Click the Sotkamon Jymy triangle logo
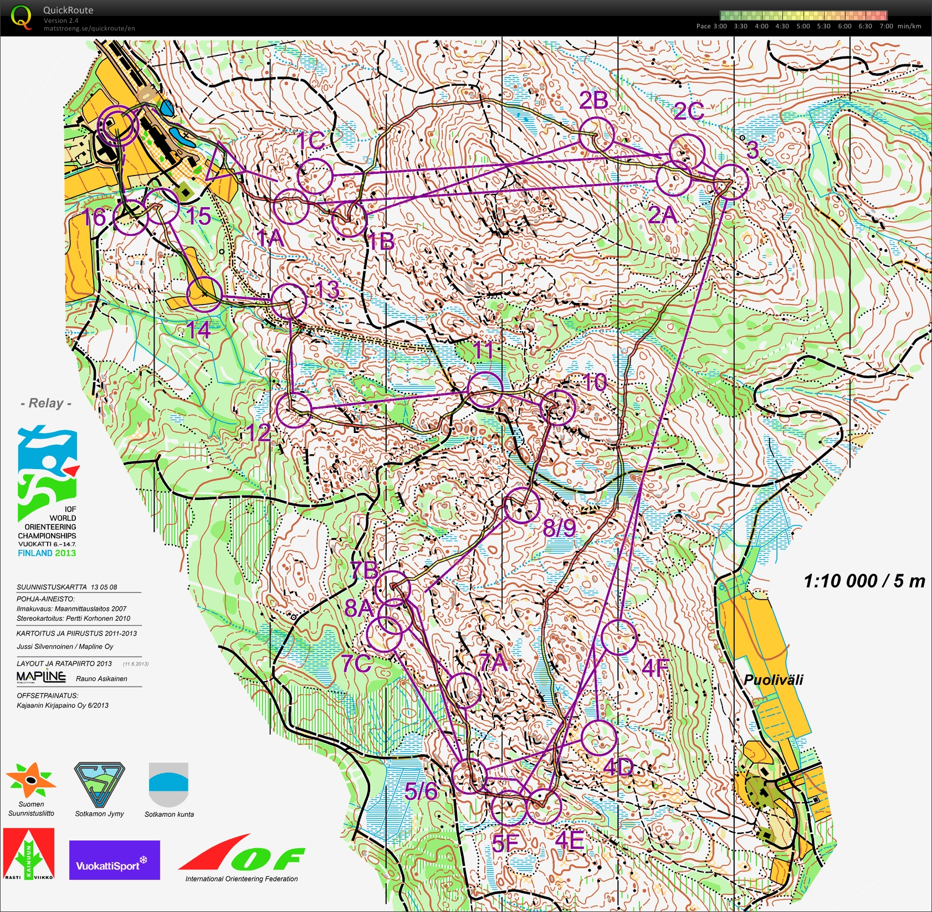The image size is (932, 912). [99, 785]
